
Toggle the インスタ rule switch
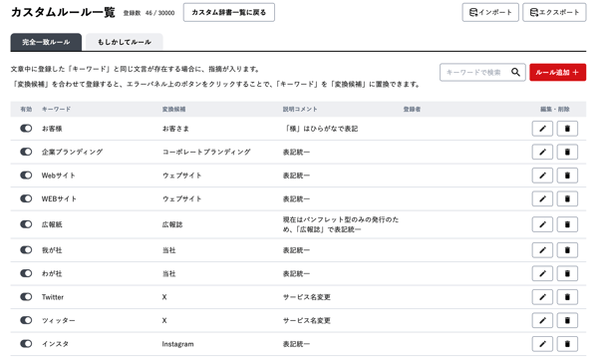click(26, 344)
